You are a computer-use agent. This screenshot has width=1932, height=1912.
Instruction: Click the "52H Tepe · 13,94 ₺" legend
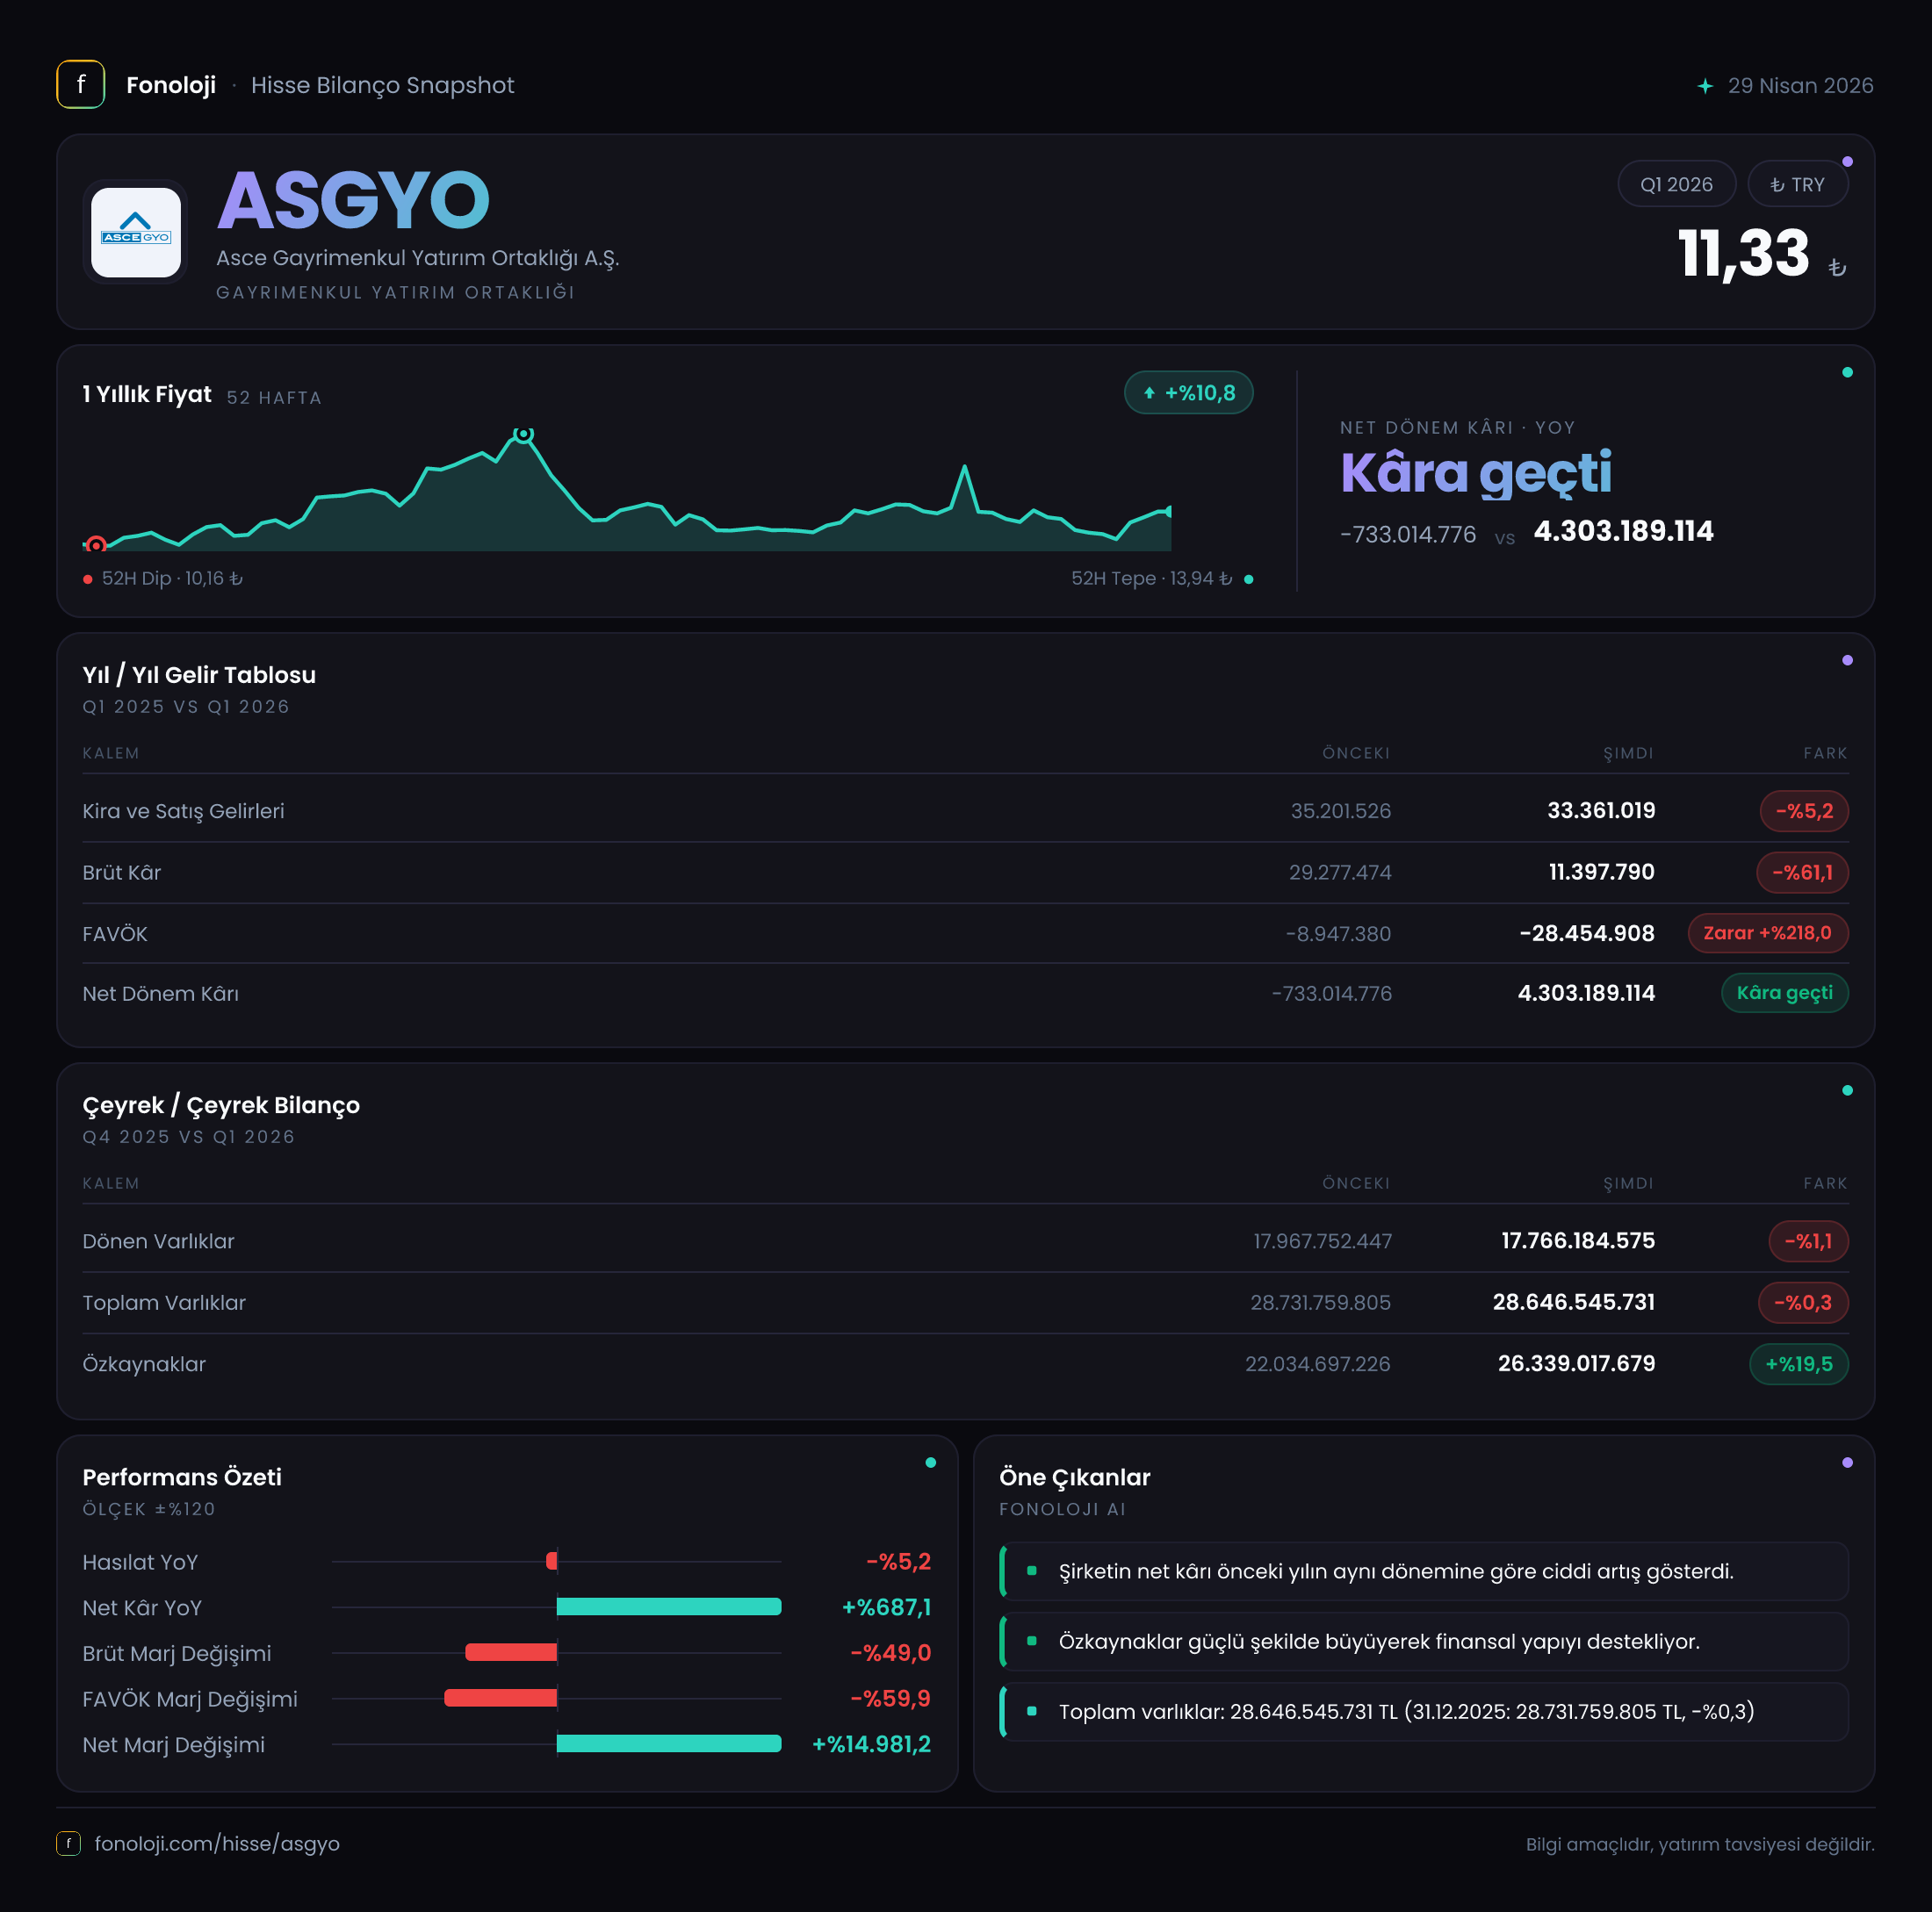click(1162, 579)
